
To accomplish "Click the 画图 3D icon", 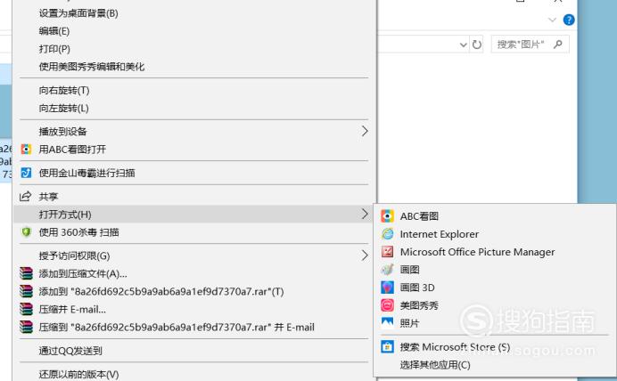I will pyautogui.click(x=387, y=288).
